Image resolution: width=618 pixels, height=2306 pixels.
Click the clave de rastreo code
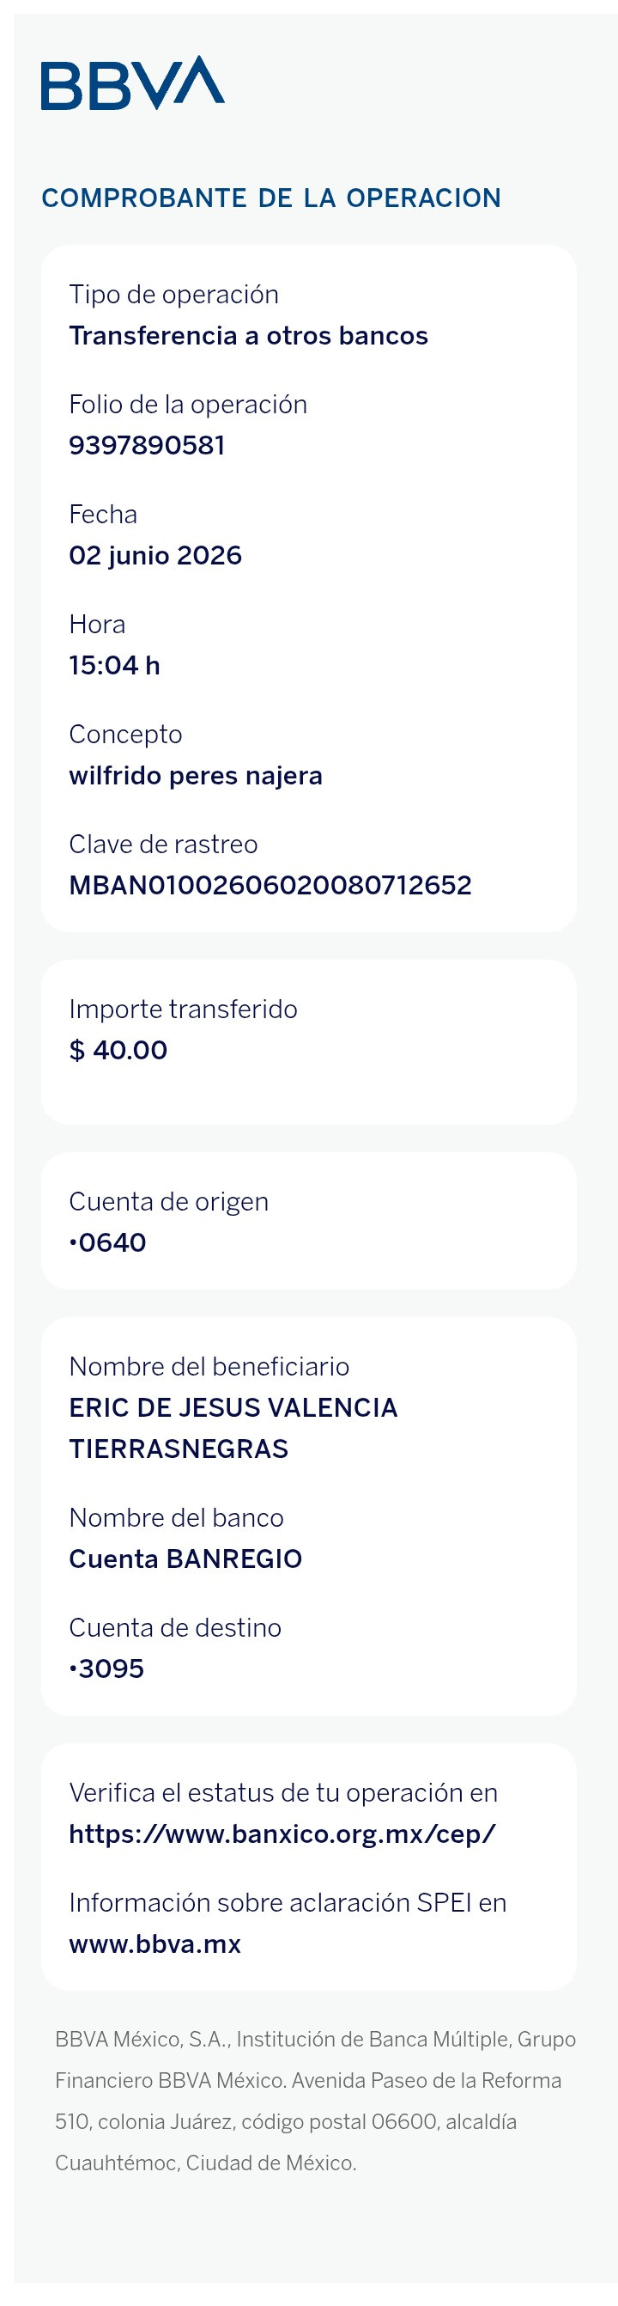point(270,884)
